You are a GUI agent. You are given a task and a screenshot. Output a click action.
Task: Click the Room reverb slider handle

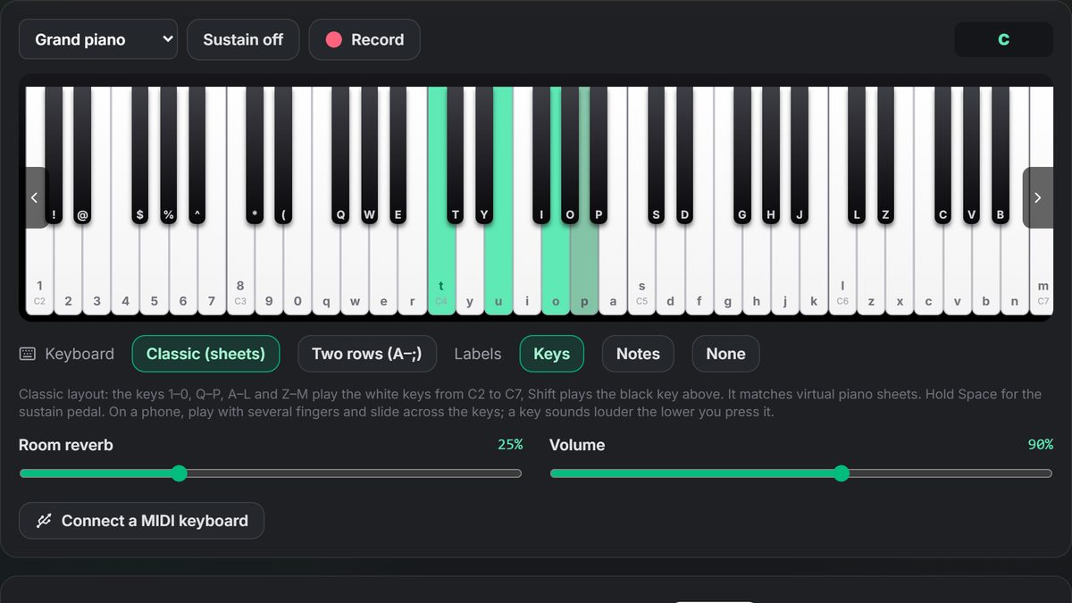tap(179, 473)
